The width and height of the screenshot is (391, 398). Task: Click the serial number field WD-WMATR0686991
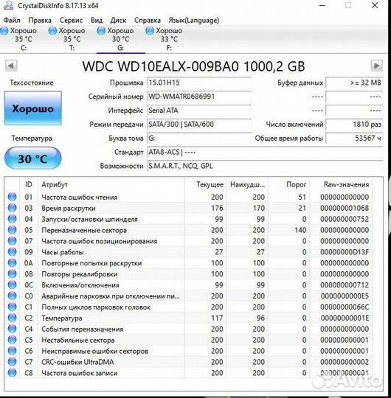point(199,97)
